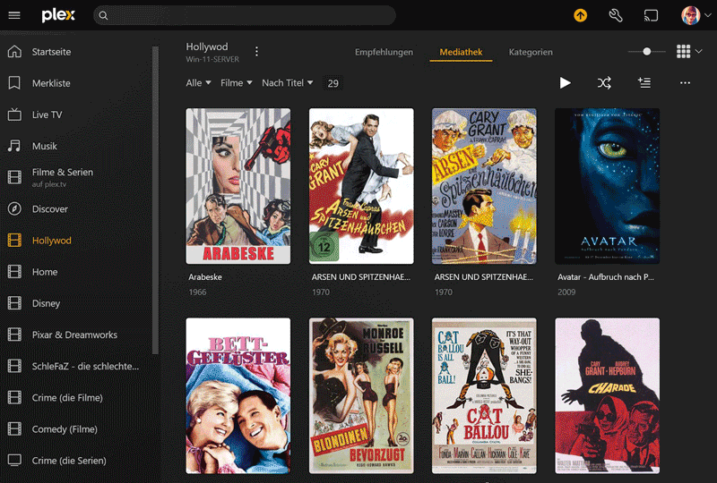Click the 2009 year under Avatar
Screen dimensions: 717x483
pos(566,292)
